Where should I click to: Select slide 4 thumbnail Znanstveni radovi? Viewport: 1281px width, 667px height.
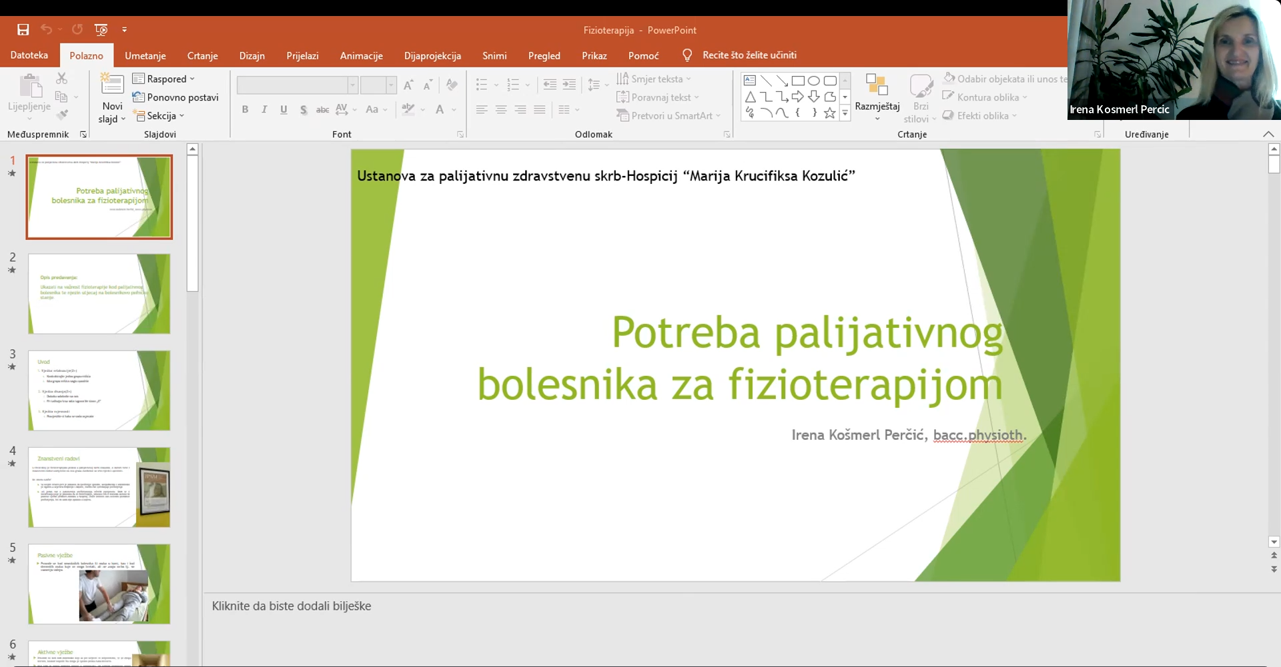(x=99, y=487)
